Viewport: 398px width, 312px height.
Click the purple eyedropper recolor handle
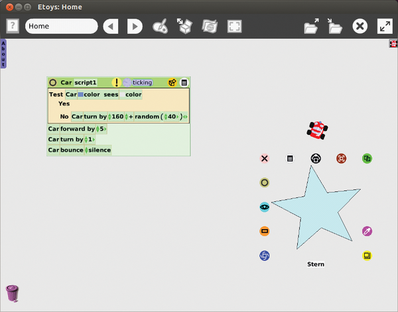(367, 231)
